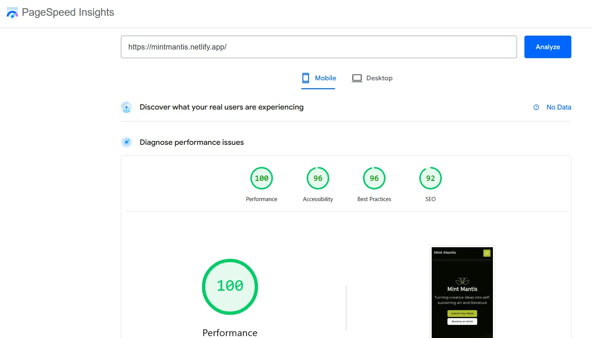
Task: Switch to the Desktop tab
Action: (372, 78)
